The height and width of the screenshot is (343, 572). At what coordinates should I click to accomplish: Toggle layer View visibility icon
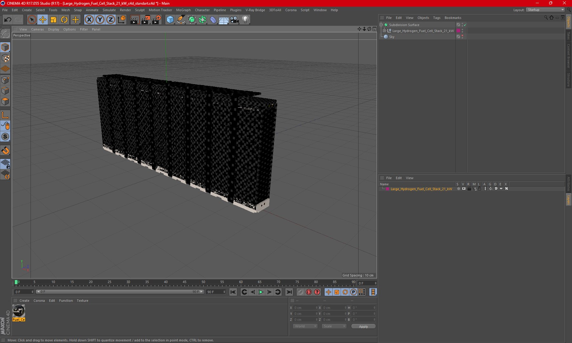coord(464,189)
